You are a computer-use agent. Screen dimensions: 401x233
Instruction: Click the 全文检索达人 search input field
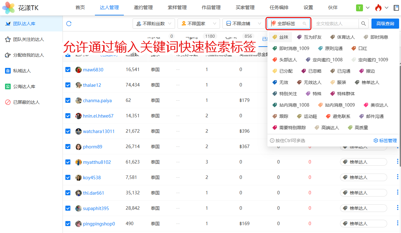click(335, 24)
